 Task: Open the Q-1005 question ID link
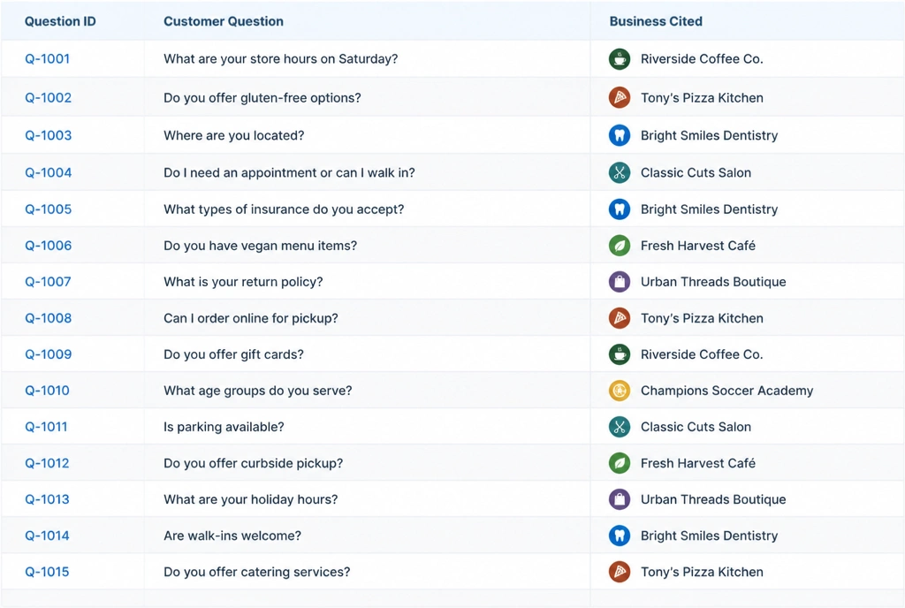click(x=49, y=209)
